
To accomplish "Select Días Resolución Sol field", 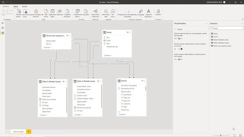I will click(128, 89).
